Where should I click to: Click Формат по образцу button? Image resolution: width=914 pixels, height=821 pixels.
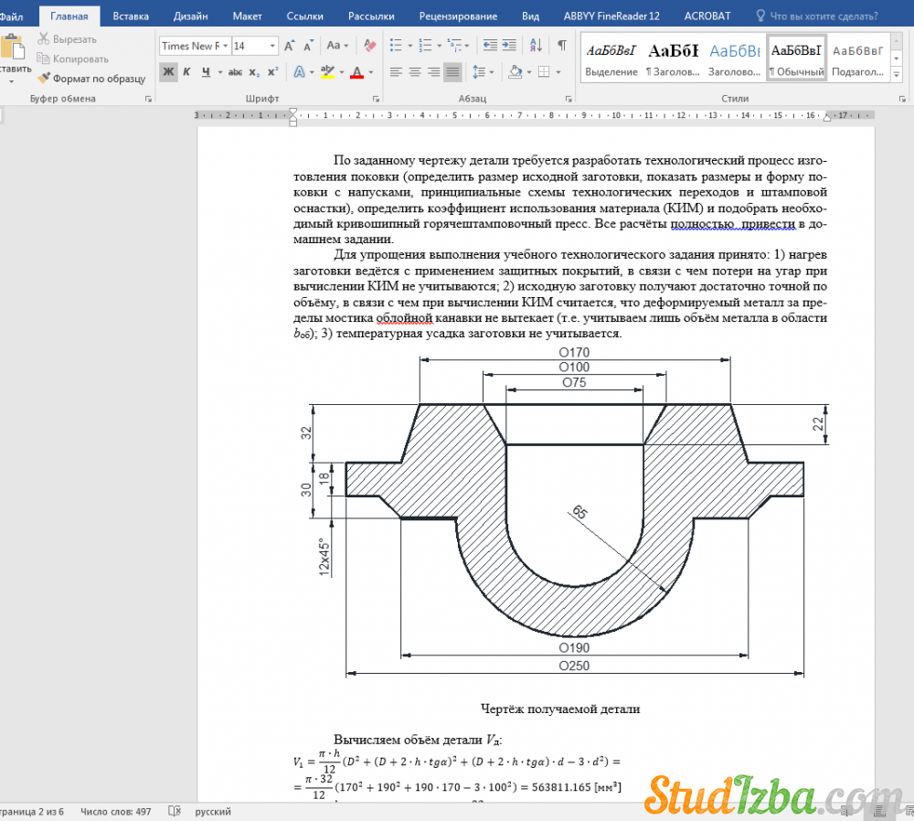[90, 79]
